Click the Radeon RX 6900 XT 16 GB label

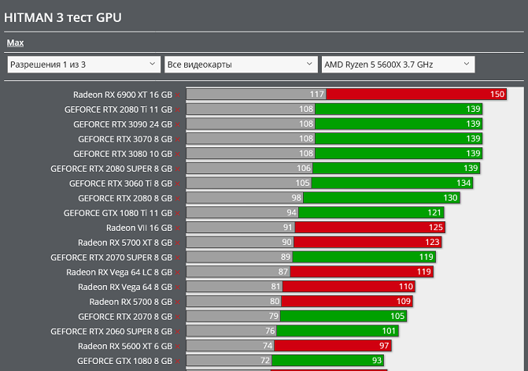tap(123, 95)
